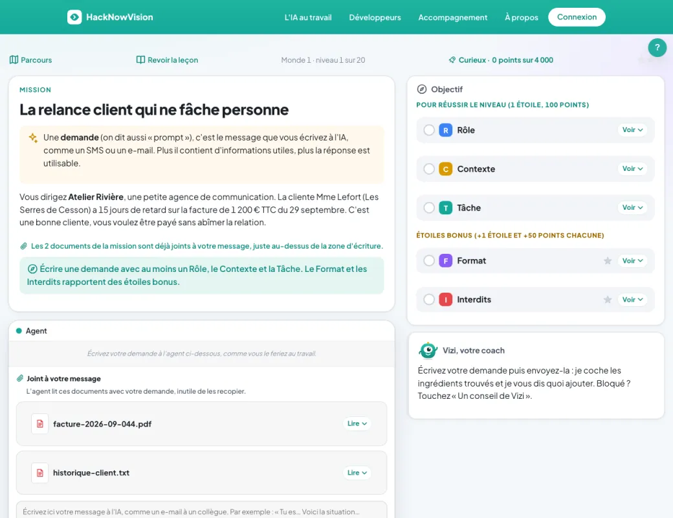Click the paperclip icon next to Joint à votre message

(20, 378)
